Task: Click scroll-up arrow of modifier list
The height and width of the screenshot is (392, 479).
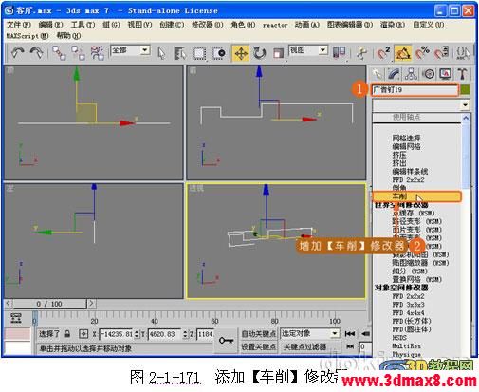Action: (466, 119)
